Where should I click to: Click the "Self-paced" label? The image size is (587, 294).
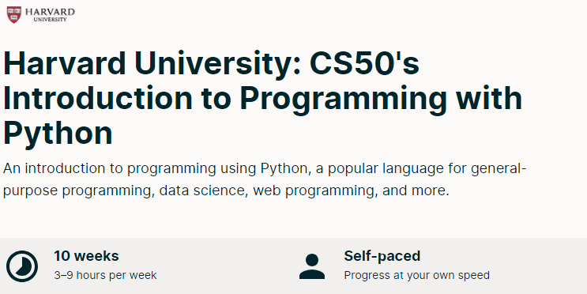pyautogui.click(x=382, y=256)
